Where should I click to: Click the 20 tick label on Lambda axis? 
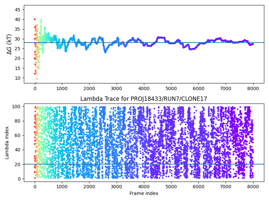coord(17,164)
